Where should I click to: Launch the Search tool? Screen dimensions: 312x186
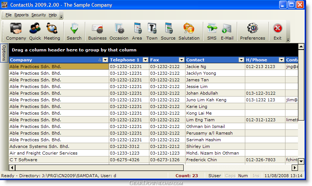coord(74,31)
